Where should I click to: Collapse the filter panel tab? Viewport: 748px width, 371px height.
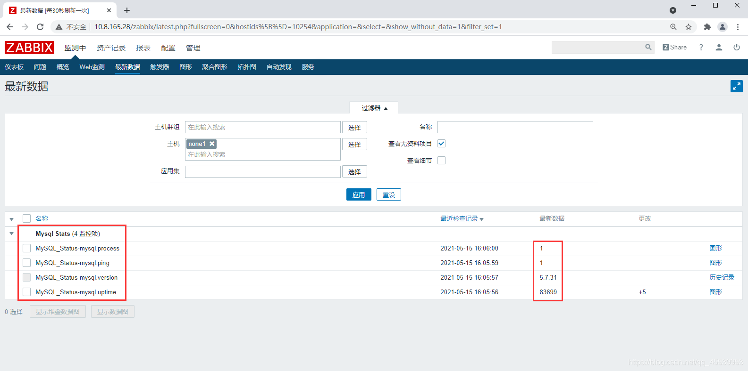pyautogui.click(x=374, y=108)
